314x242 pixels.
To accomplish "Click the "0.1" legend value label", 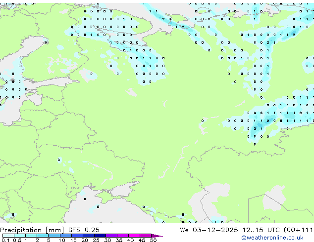I will point(5,240).
